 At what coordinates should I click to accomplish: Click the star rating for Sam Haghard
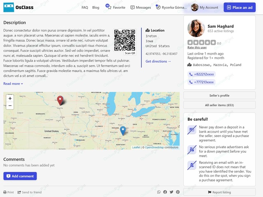click(201, 43)
